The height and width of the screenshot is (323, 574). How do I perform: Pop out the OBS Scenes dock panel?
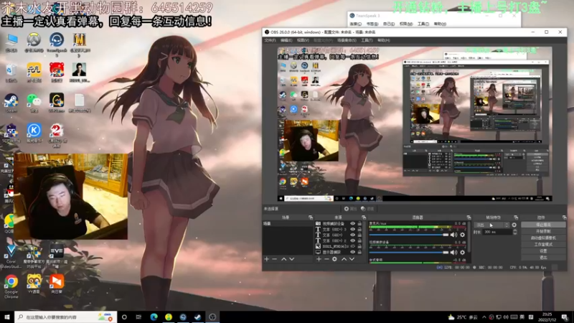(x=311, y=217)
